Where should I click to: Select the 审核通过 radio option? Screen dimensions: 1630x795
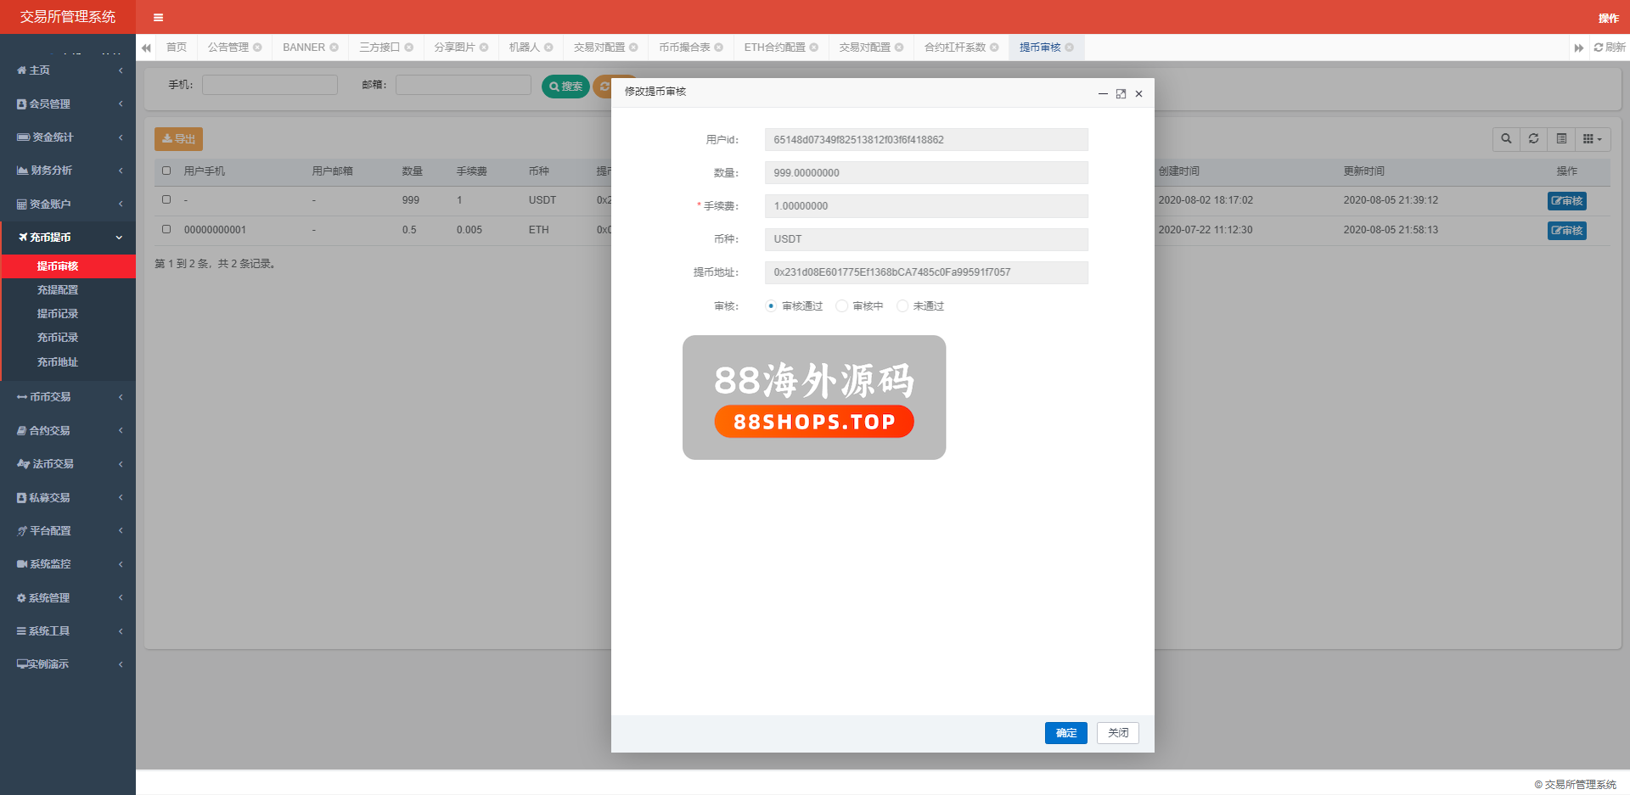coord(771,306)
